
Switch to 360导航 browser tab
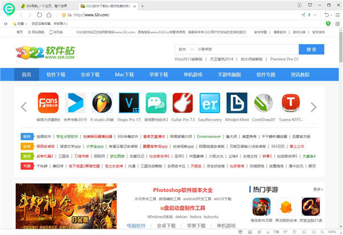coord(47,6)
